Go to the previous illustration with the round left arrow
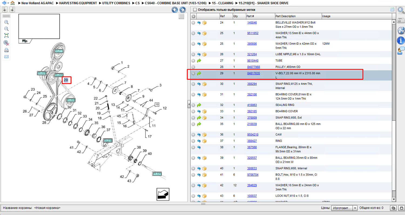This screenshot has width=405, height=215. [x=175, y=10]
